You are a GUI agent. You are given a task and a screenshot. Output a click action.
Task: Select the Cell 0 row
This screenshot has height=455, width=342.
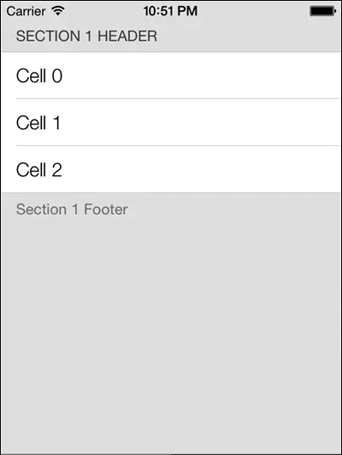(x=171, y=75)
